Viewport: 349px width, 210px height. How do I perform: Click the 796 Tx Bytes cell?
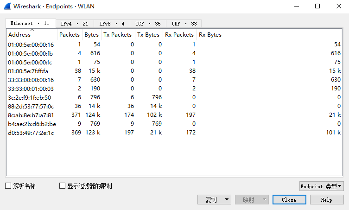[x=157, y=97]
